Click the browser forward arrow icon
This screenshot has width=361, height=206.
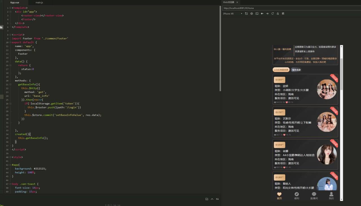[x=267, y=14]
